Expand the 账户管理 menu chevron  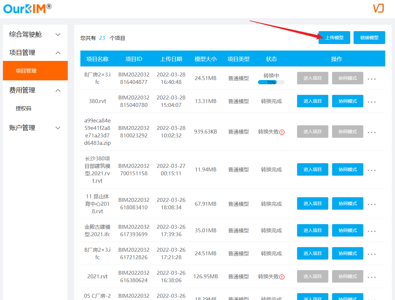(58, 128)
